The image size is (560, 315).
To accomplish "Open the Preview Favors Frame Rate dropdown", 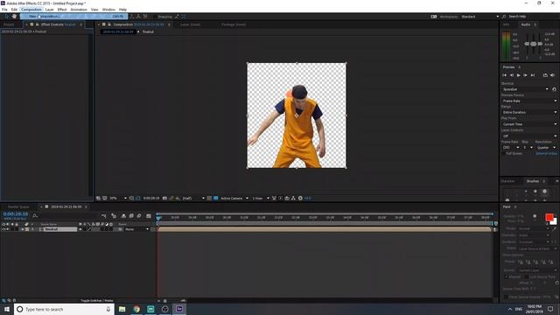I will [529, 101].
